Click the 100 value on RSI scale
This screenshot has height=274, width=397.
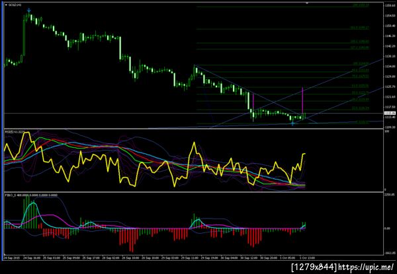pyautogui.click(x=387, y=131)
